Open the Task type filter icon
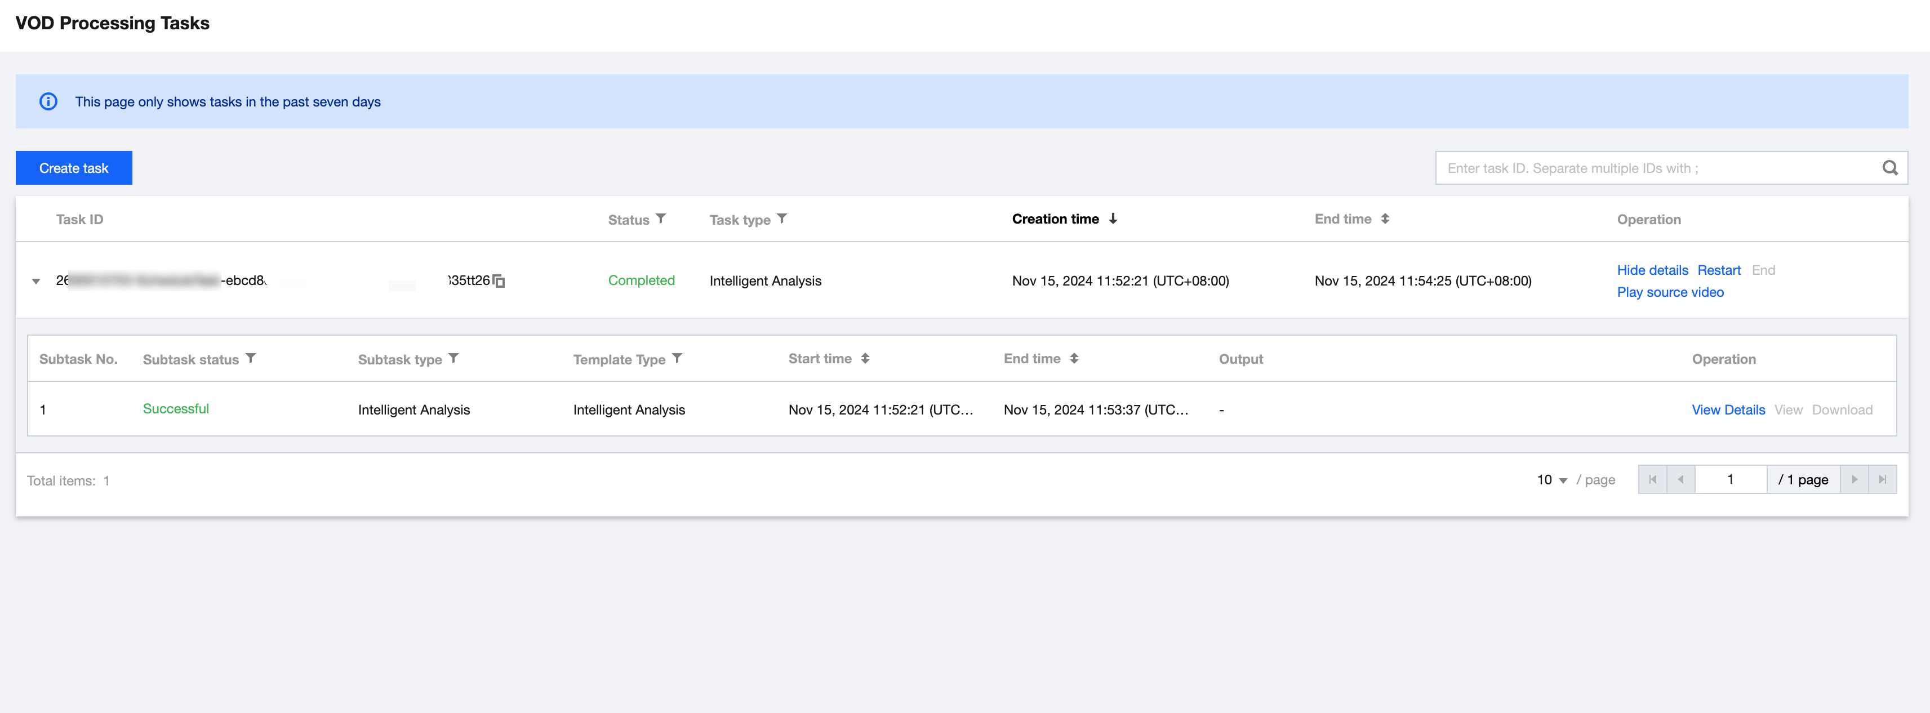The height and width of the screenshot is (713, 1930). [781, 219]
